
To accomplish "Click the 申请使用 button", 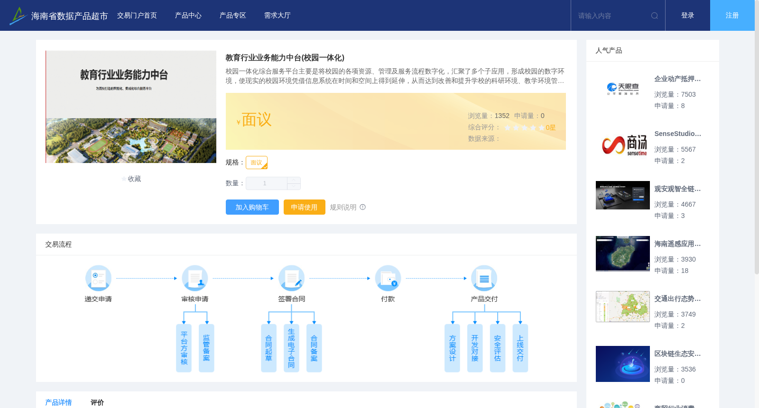I will [x=305, y=207].
